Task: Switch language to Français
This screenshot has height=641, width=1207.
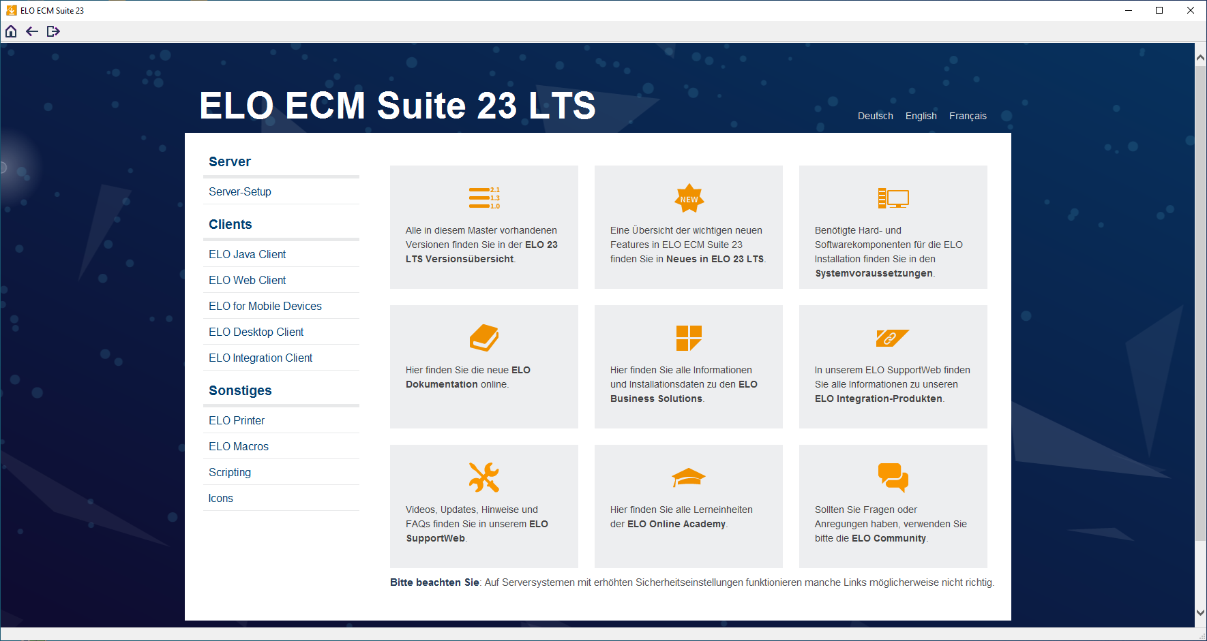Action: (968, 116)
